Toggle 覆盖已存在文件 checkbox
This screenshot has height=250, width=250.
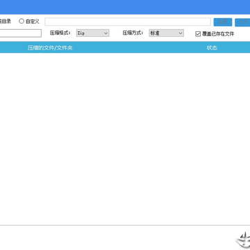point(198,34)
